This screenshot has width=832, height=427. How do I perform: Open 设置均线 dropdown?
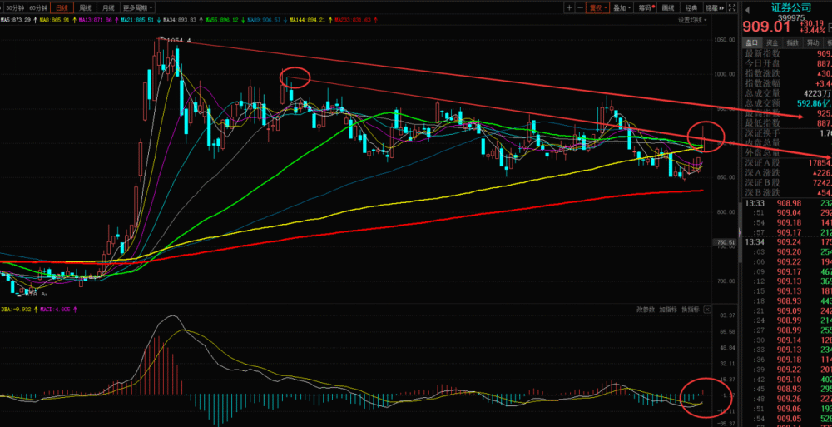[x=692, y=20]
